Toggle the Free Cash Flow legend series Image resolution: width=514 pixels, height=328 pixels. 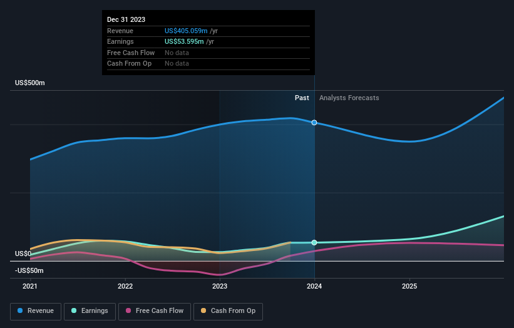[x=155, y=311]
